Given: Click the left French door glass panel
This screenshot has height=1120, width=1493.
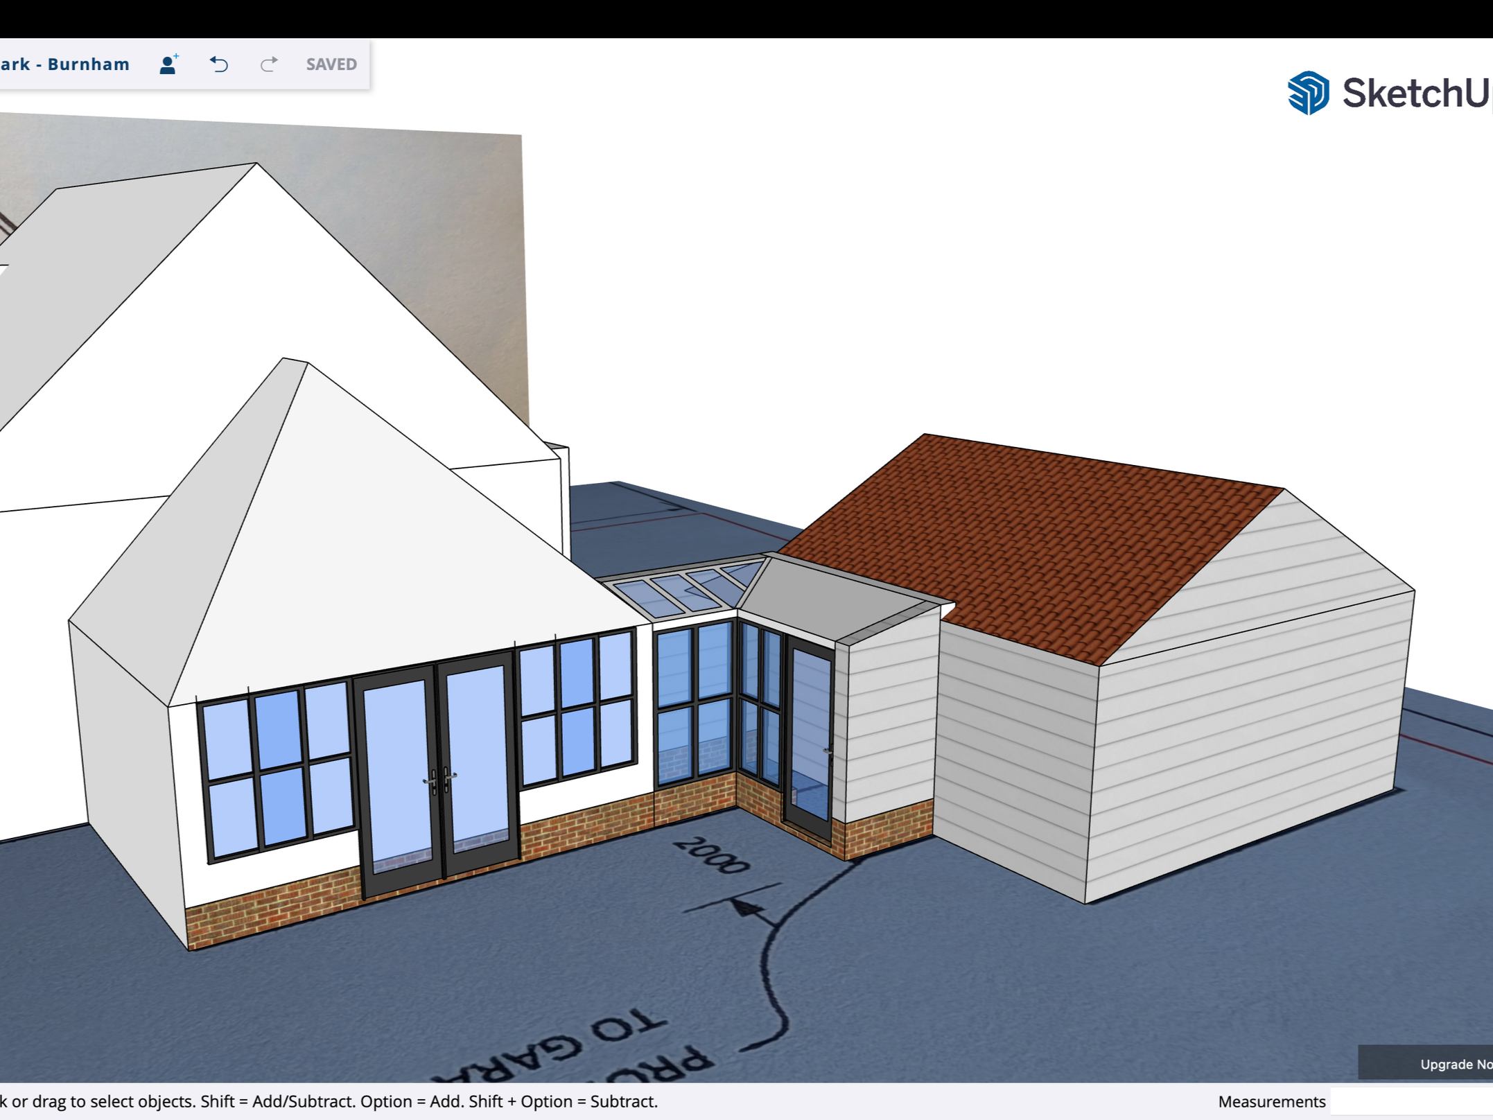Looking at the screenshot, I should pos(397,769).
